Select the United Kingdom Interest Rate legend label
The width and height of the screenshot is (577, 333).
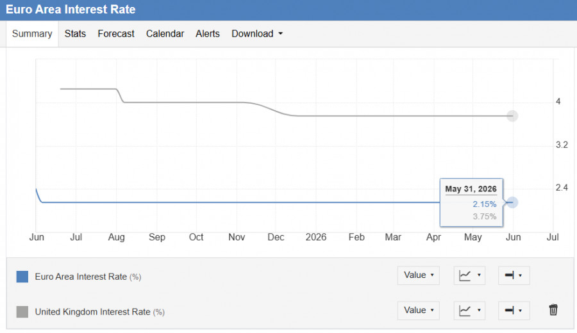tap(100, 312)
